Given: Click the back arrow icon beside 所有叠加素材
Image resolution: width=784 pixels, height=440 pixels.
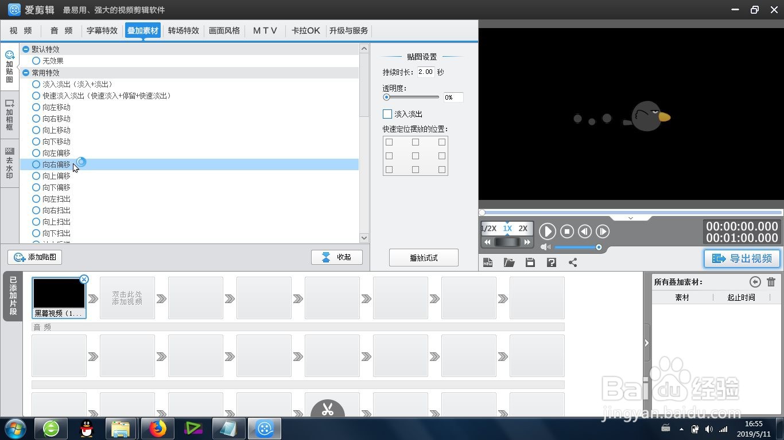Looking at the screenshot, I should pos(755,282).
